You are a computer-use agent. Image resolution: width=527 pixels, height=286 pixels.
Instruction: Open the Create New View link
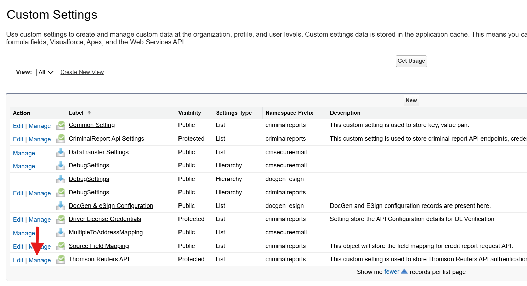82,72
